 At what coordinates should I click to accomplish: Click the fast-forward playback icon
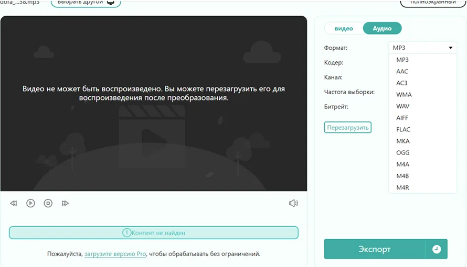[x=65, y=203]
